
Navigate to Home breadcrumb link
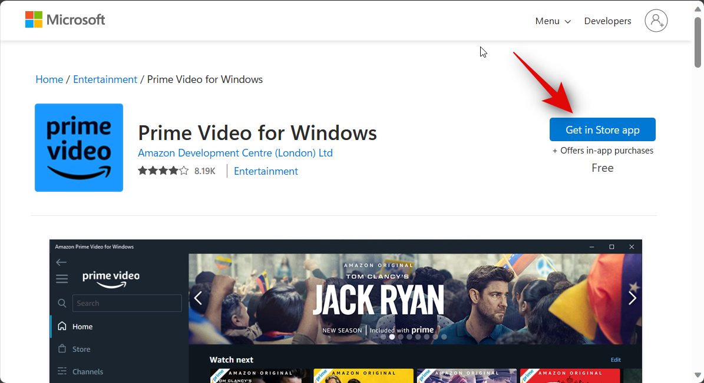pos(49,79)
